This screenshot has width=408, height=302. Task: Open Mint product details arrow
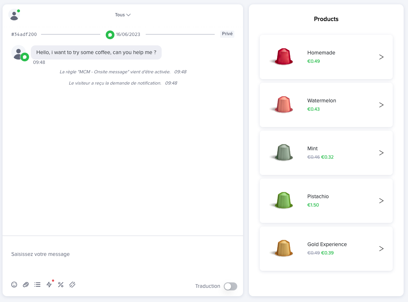(381, 153)
